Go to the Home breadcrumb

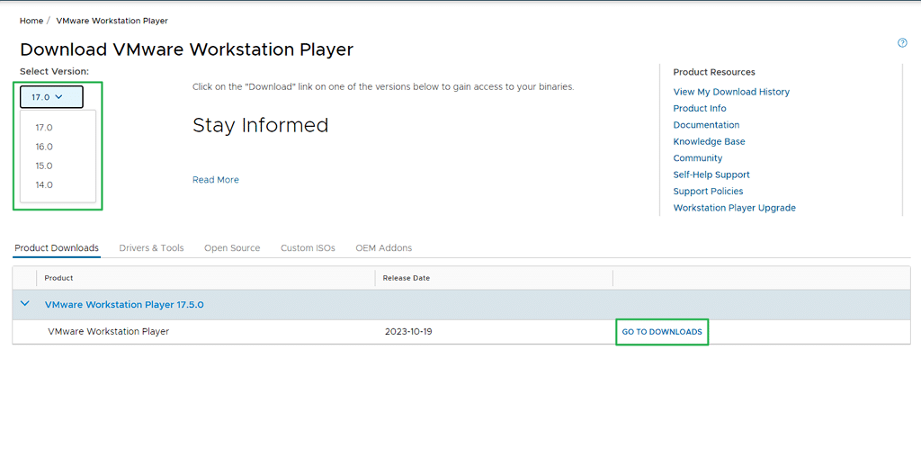click(31, 21)
